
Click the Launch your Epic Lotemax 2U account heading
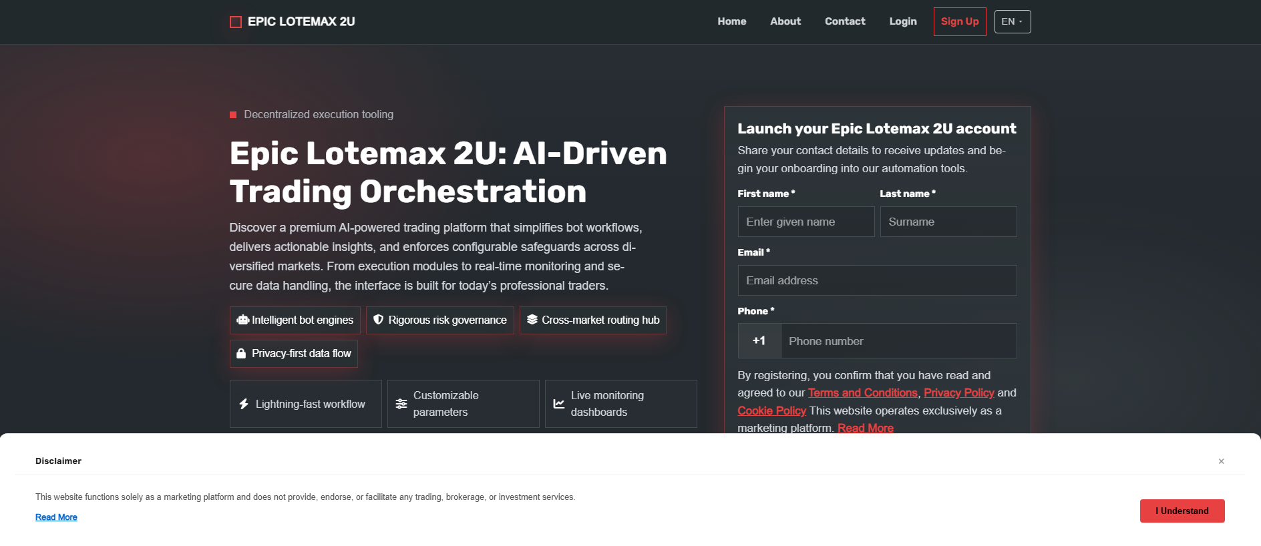tap(877, 128)
